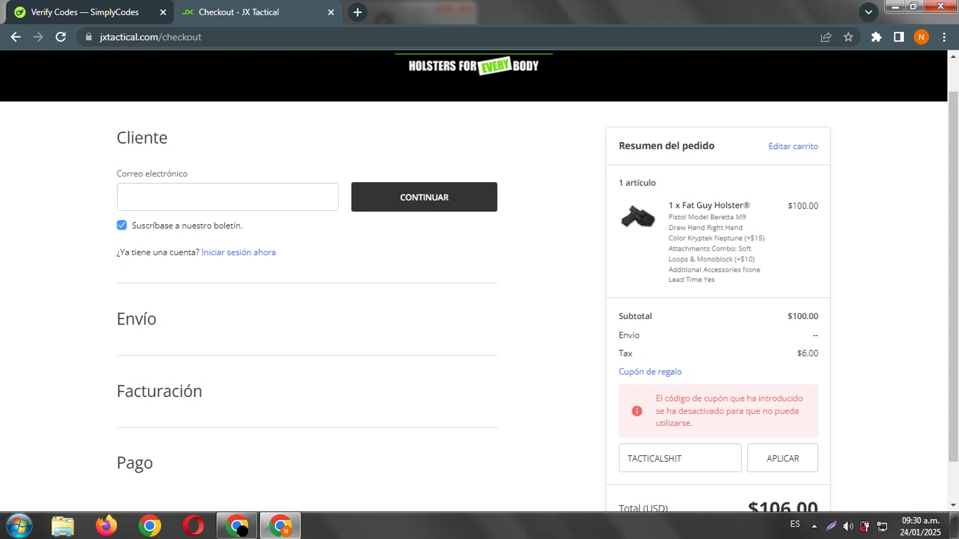This screenshot has width=959, height=539.
Task: Open the taskbar volume icon
Action: coord(848,526)
